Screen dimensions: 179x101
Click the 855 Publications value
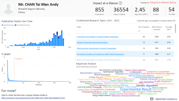pos(100,10)
